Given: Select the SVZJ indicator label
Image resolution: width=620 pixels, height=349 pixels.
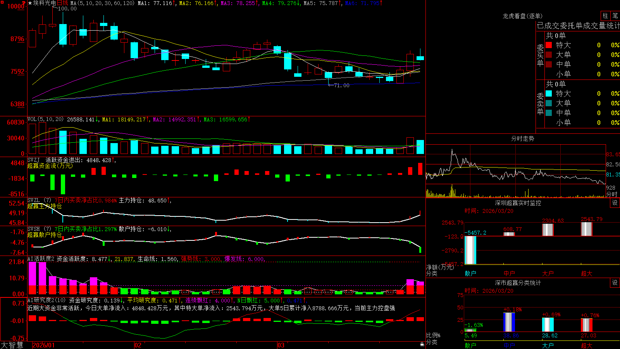Looking at the screenshot, I should [34, 160].
